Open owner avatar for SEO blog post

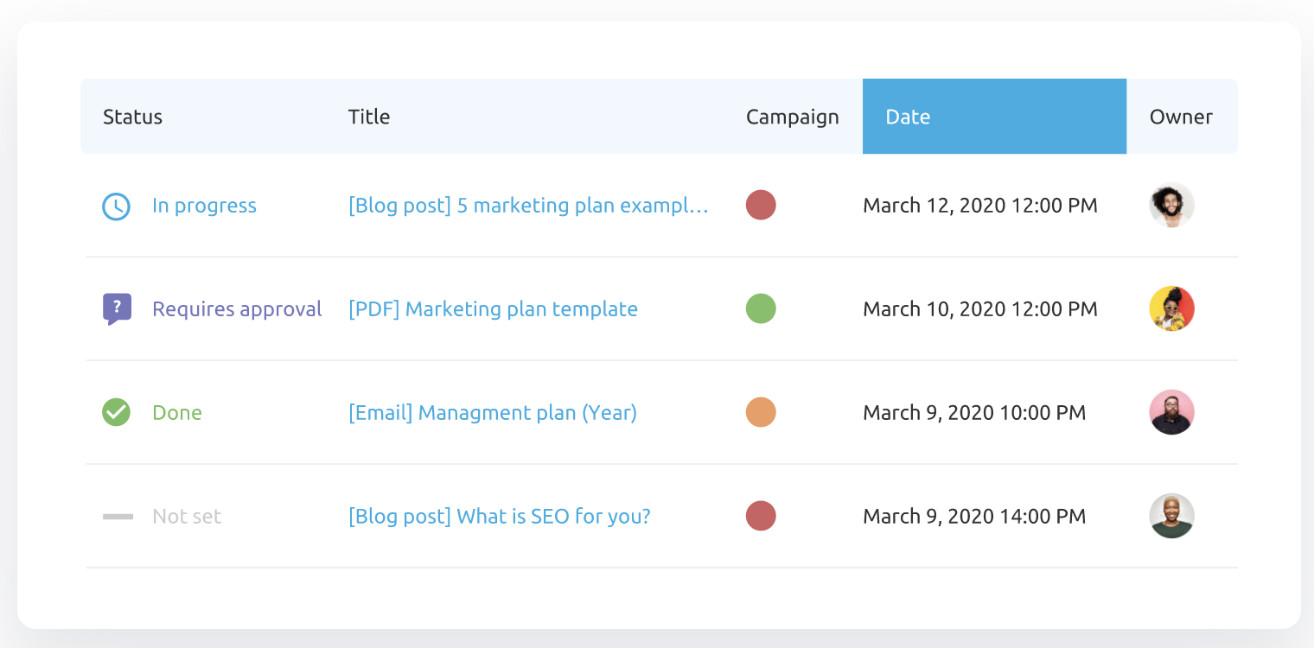coord(1171,516)
